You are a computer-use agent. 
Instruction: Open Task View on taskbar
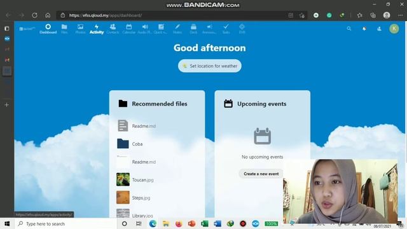pyautogui.click(x=139, y=223)
